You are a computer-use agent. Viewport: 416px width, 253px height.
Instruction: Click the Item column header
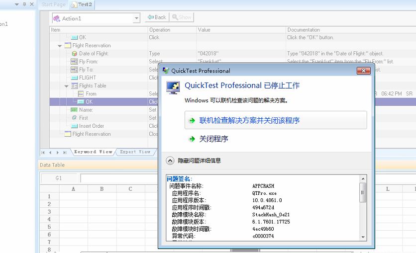point(99,30)
